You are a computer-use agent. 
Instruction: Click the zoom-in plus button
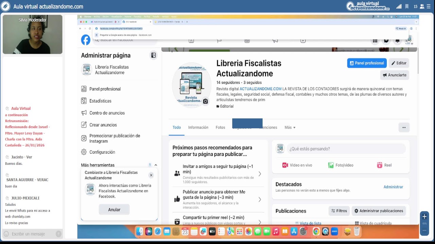click(x=424, y=217)
